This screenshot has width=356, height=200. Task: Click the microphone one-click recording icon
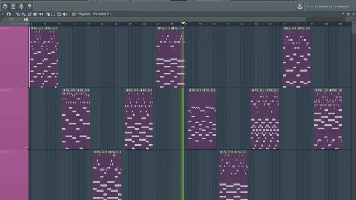point(21,7)
